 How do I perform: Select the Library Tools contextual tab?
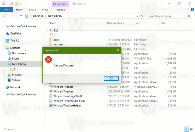coord(60,4)
